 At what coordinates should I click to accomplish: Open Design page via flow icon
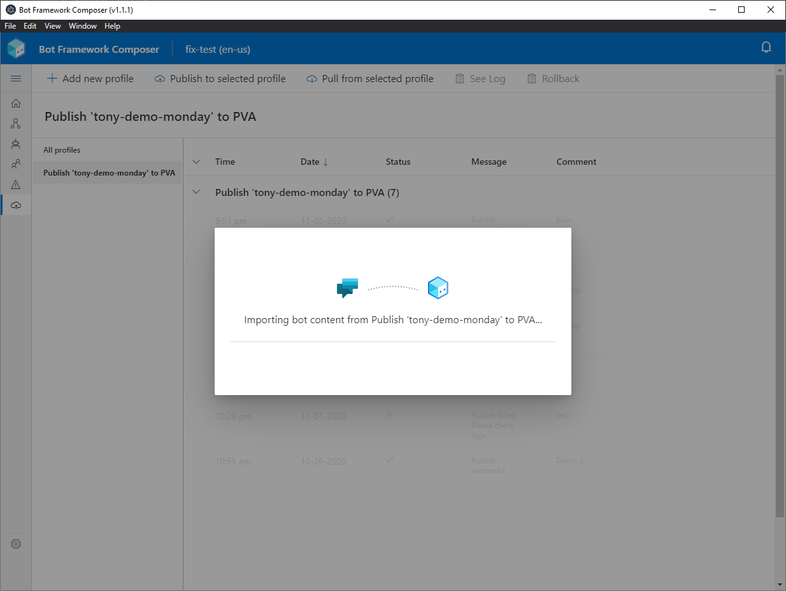[x=16, y=123]
